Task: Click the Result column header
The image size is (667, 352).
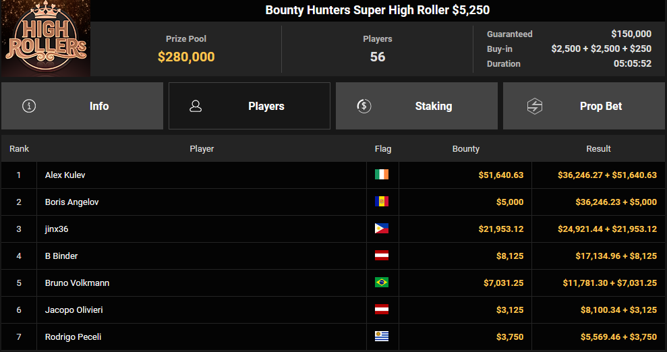Action: pyautogui.click(x=598, y=149)
